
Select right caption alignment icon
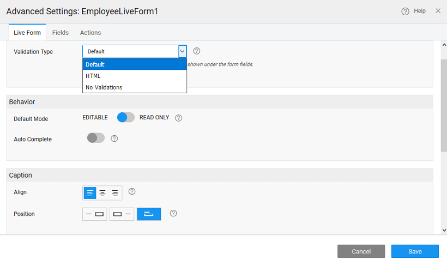115,193
